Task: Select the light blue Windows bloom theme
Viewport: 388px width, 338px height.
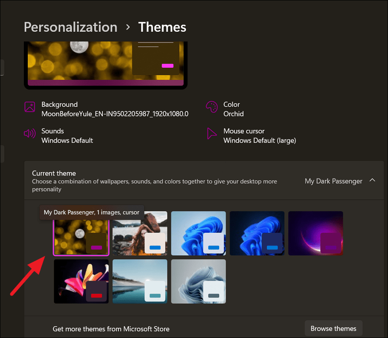Action: point(198,233)
